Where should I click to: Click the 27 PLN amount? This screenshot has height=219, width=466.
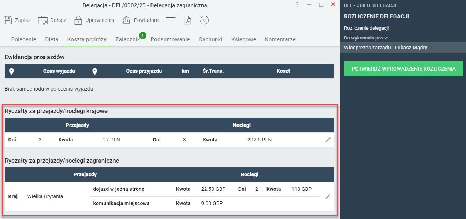(112, 140)
